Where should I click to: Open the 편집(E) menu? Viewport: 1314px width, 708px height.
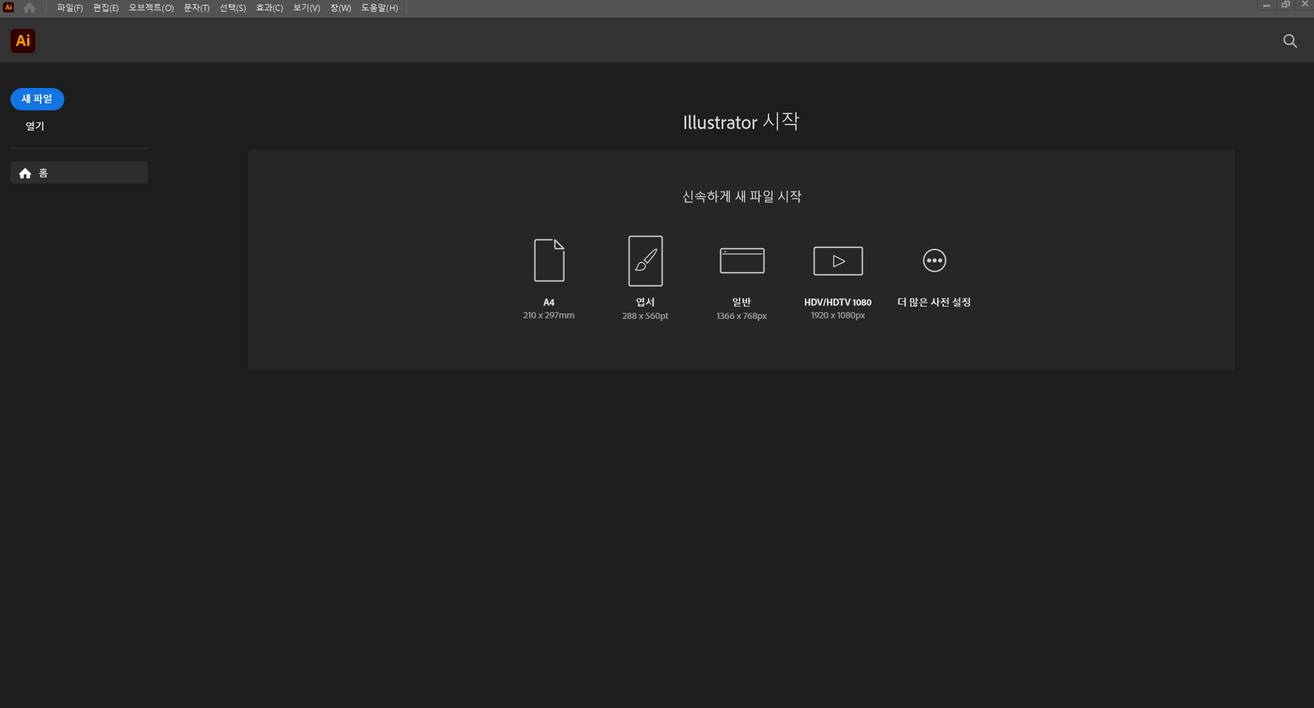[x=106, y=8]
